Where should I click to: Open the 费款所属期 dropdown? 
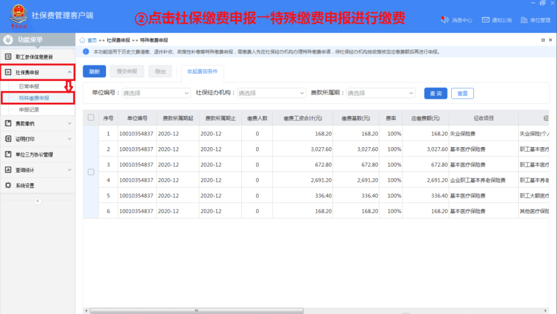[x=381, y=93]
